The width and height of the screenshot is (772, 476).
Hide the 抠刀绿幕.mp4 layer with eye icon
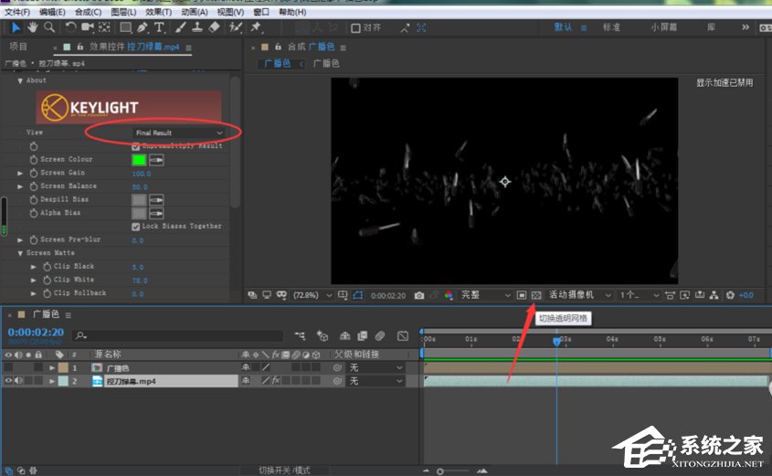click(8, 380)
